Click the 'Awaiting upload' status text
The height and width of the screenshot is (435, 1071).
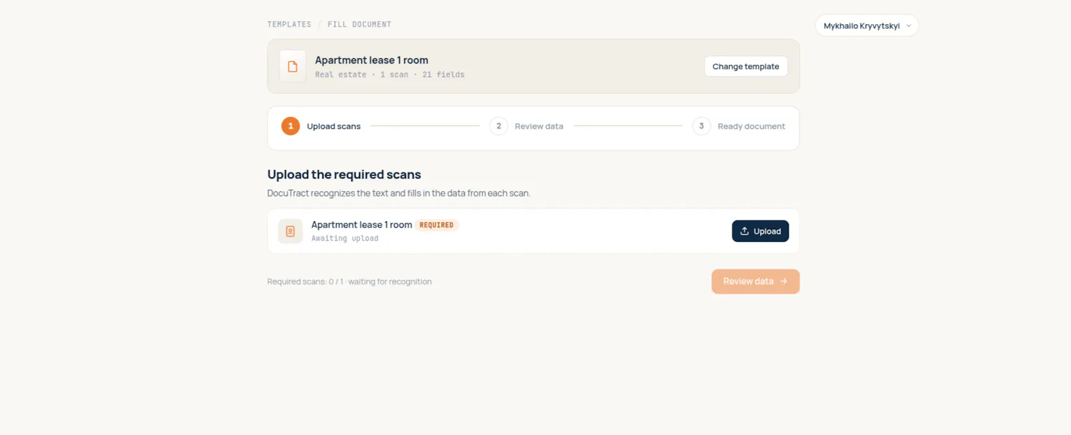point(345,239)
